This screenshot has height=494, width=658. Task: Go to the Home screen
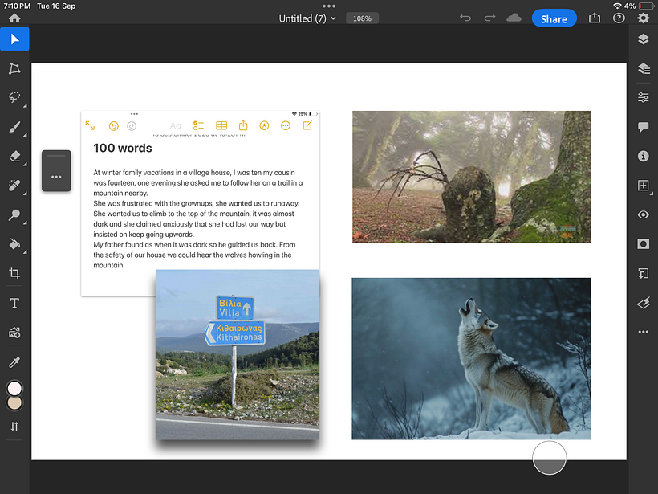14,18
